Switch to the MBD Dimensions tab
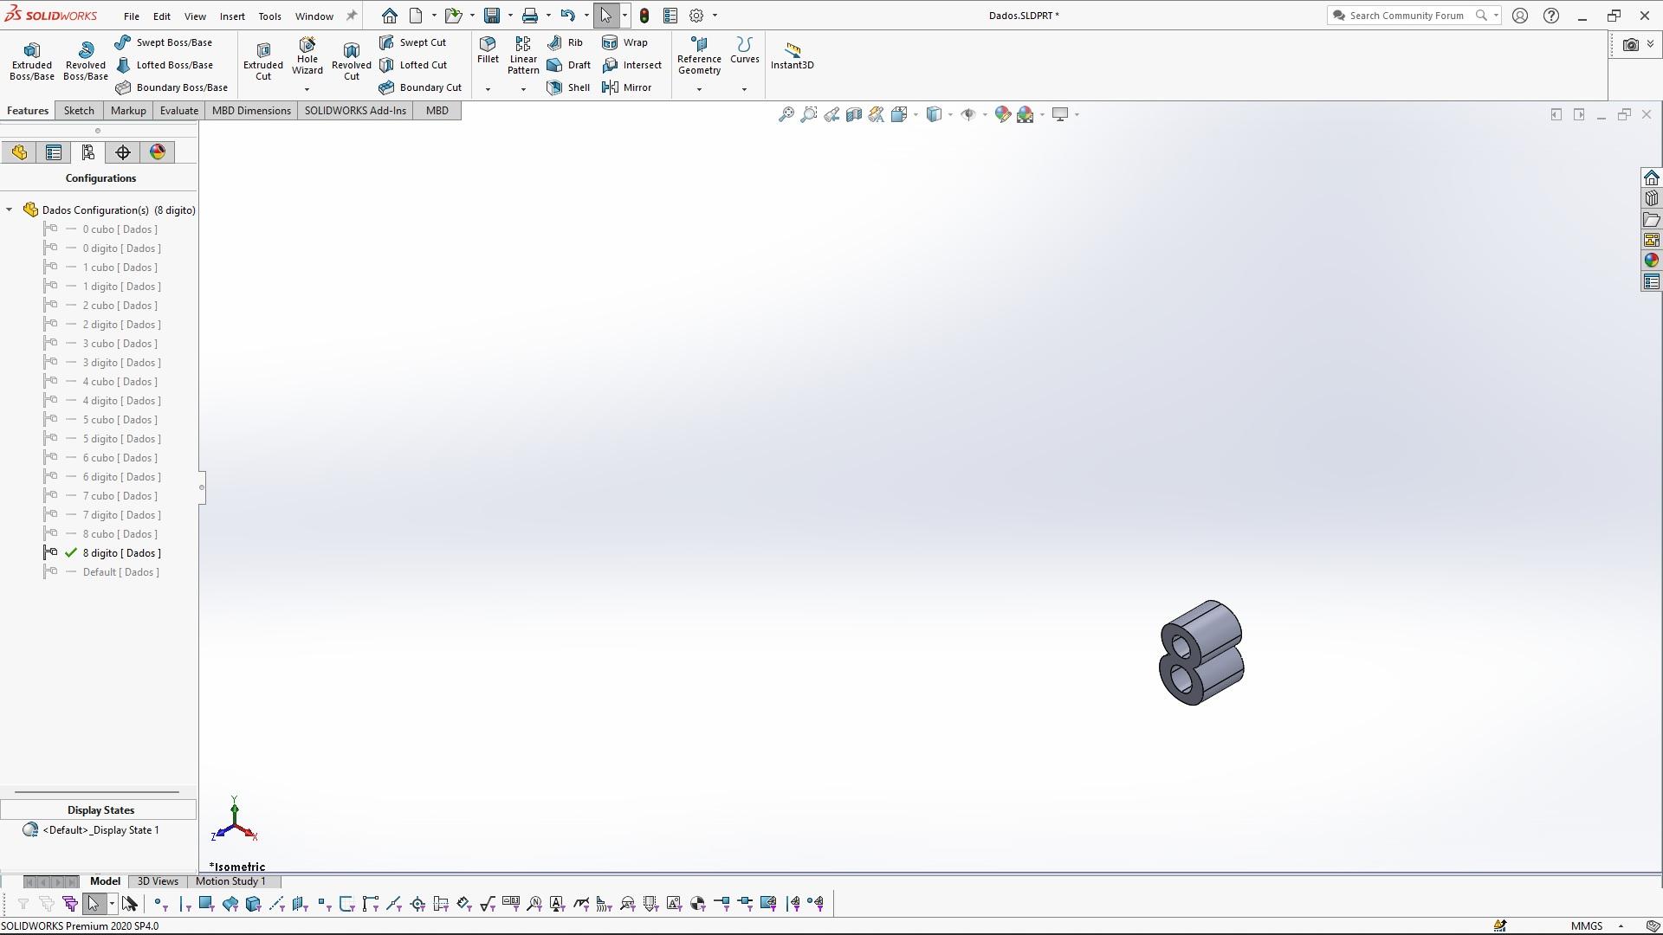1663x935 pixels. pos(251,111)
